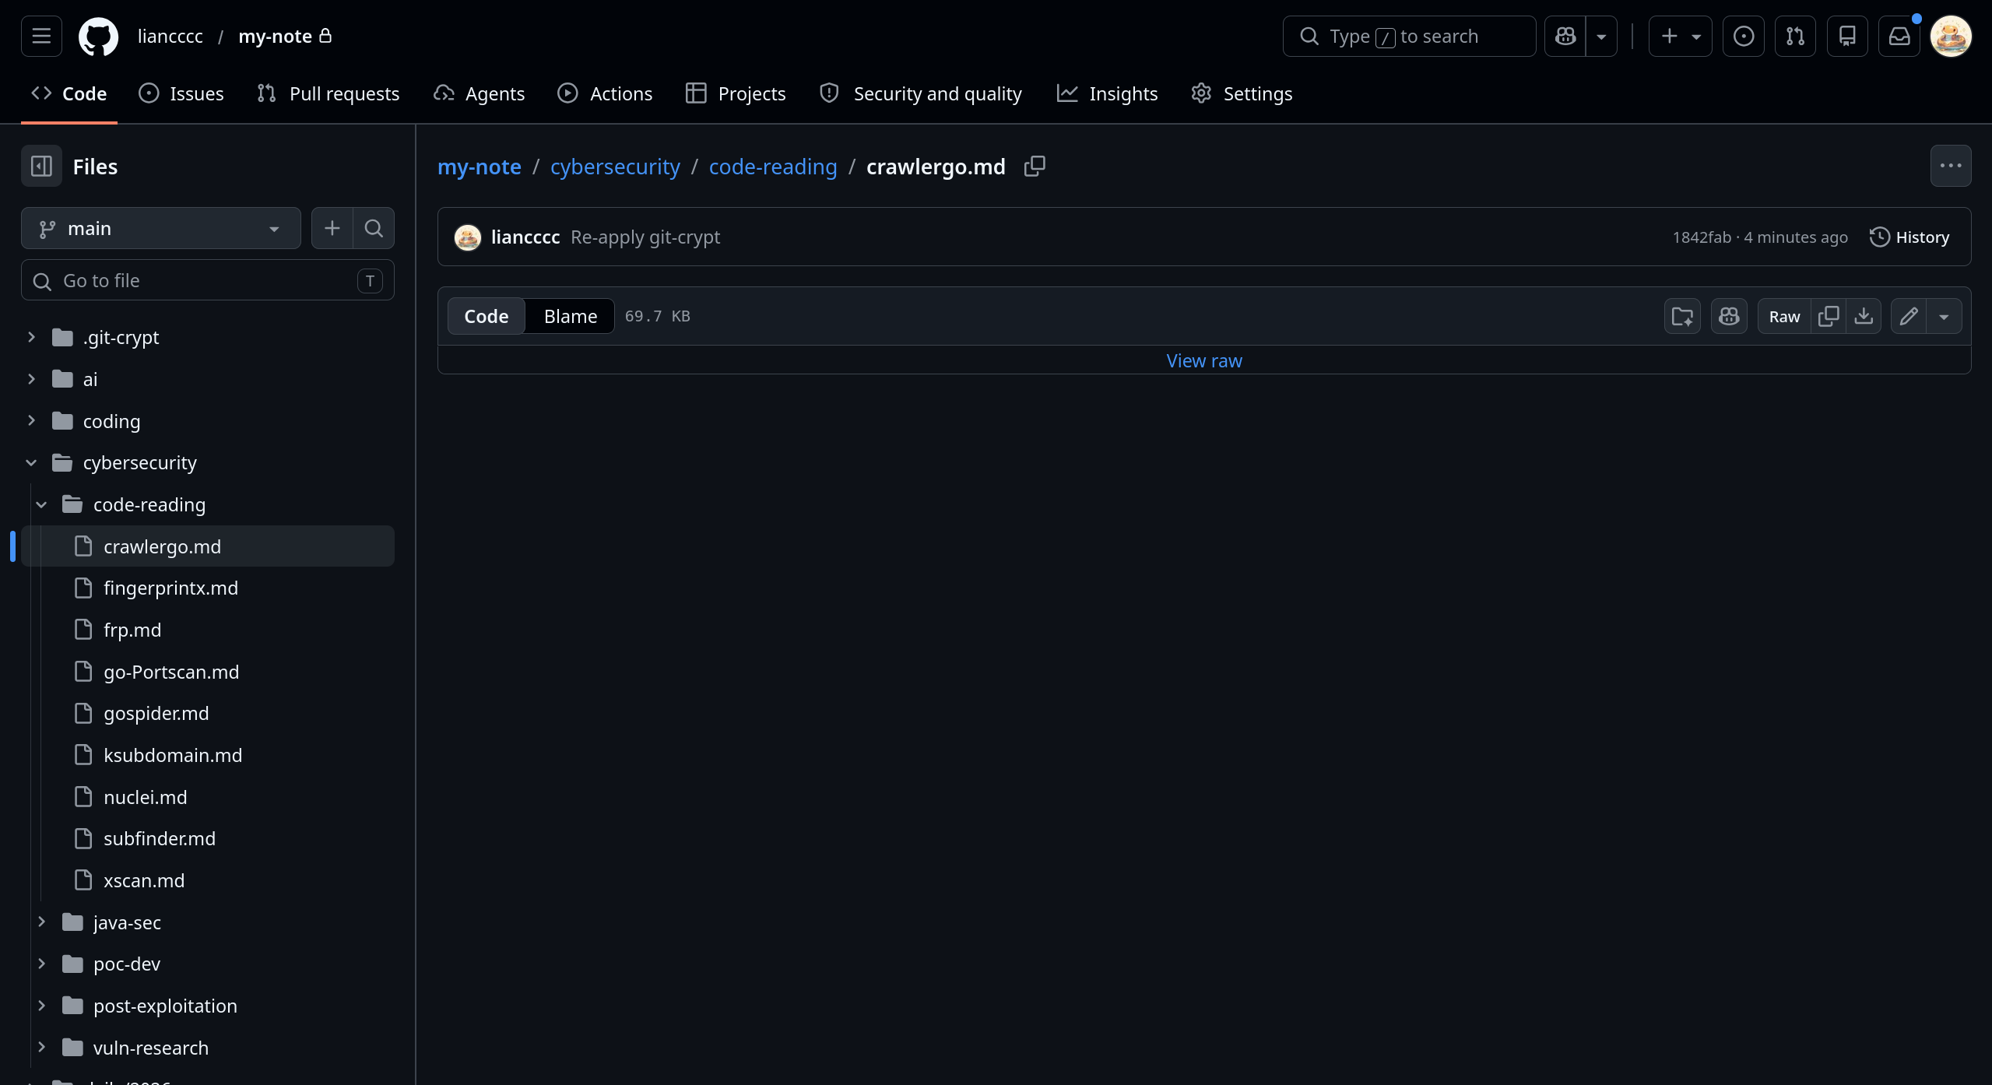The image size is (1992, 1085).
Task: Open gospider.md file
Action: click(x=208, y=713)
